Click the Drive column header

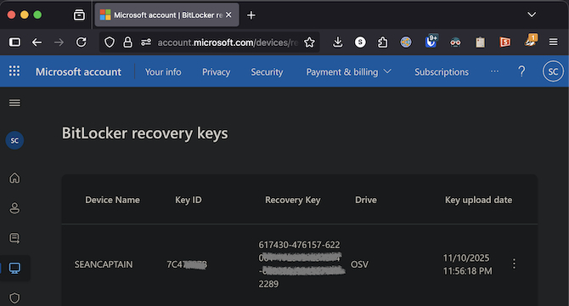(x=366, y=200)
